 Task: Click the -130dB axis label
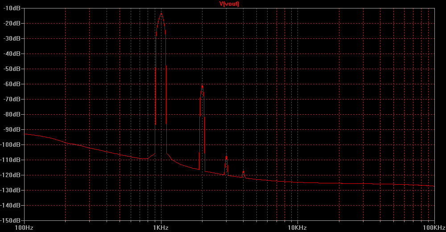click(11, 190)
